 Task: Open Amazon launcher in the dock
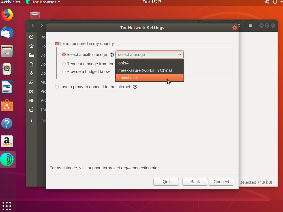[x=7, y=141]
